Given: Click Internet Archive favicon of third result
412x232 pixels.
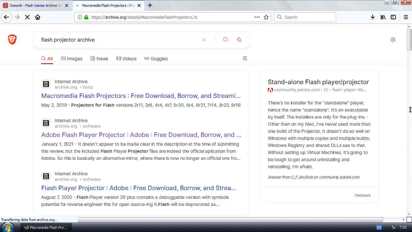Looking at the screenshot, I should (46, 176).
